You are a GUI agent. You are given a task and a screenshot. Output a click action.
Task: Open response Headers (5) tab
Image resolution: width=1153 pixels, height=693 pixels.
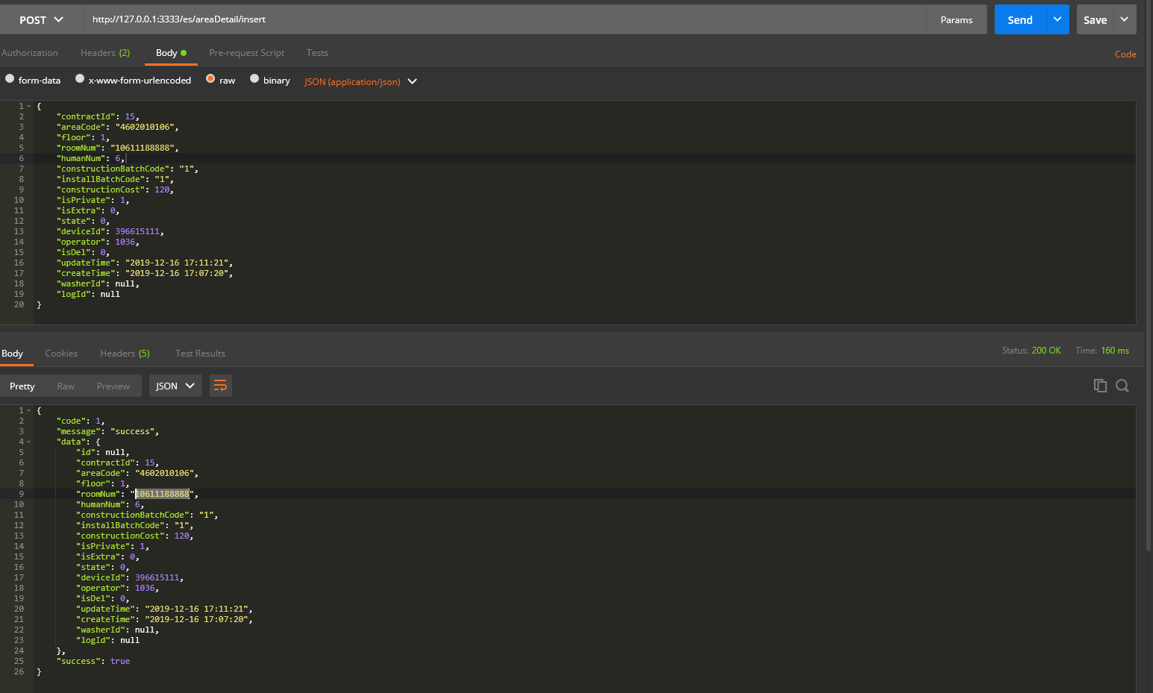click(125, 354)
